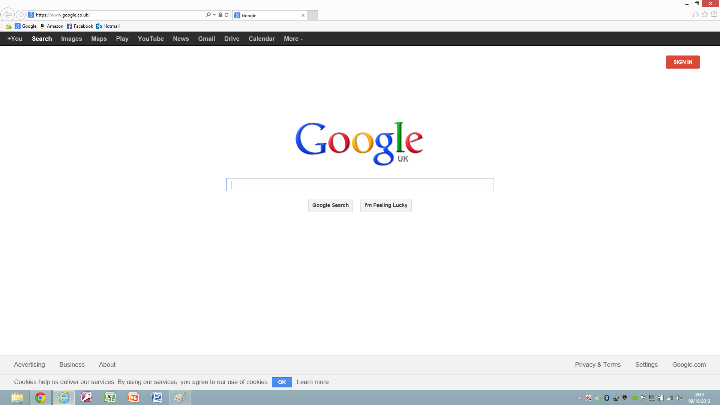Image resolution: width=720 pixels, height=405 pixels.
Task: Open Favorites via the star icon
Action: (705, 14)
